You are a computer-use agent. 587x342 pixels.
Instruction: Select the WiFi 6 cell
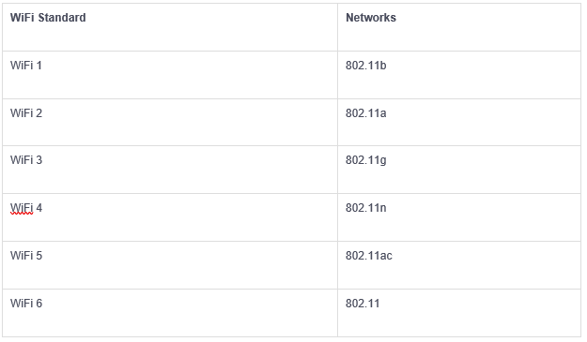click(x=170, y=313)
